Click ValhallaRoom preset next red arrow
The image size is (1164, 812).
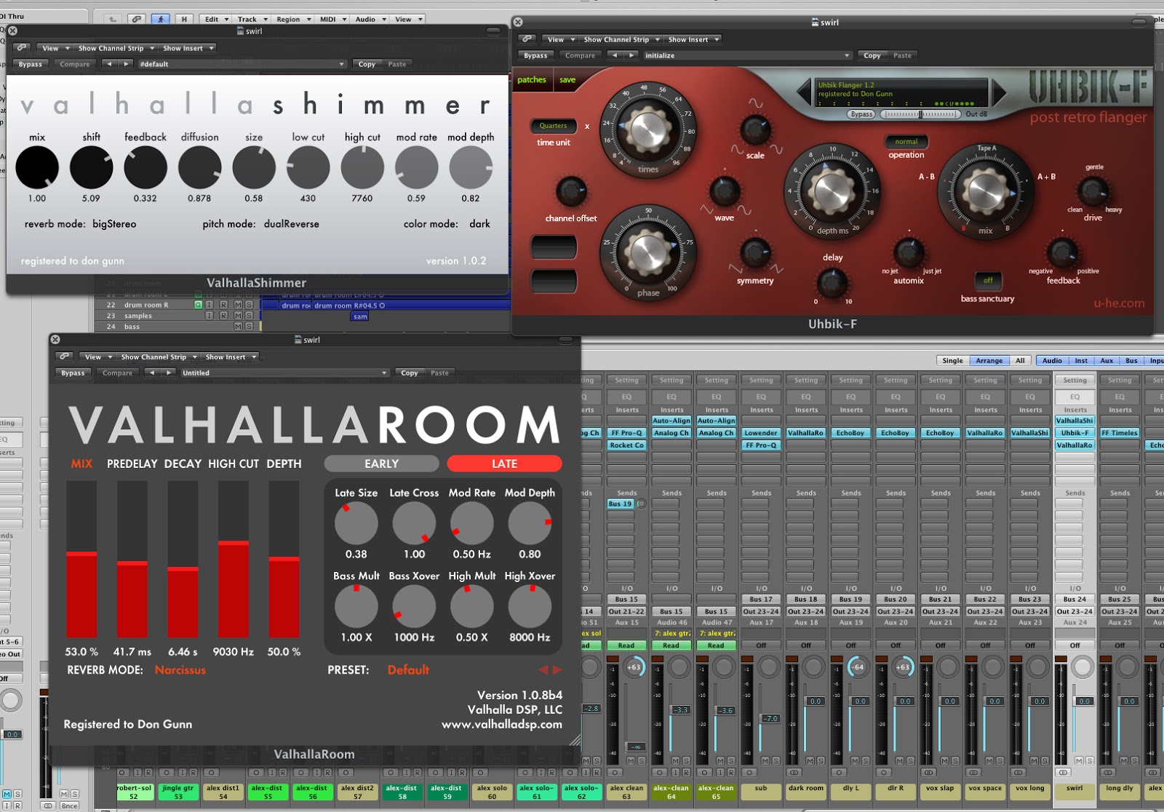[557, 669]
